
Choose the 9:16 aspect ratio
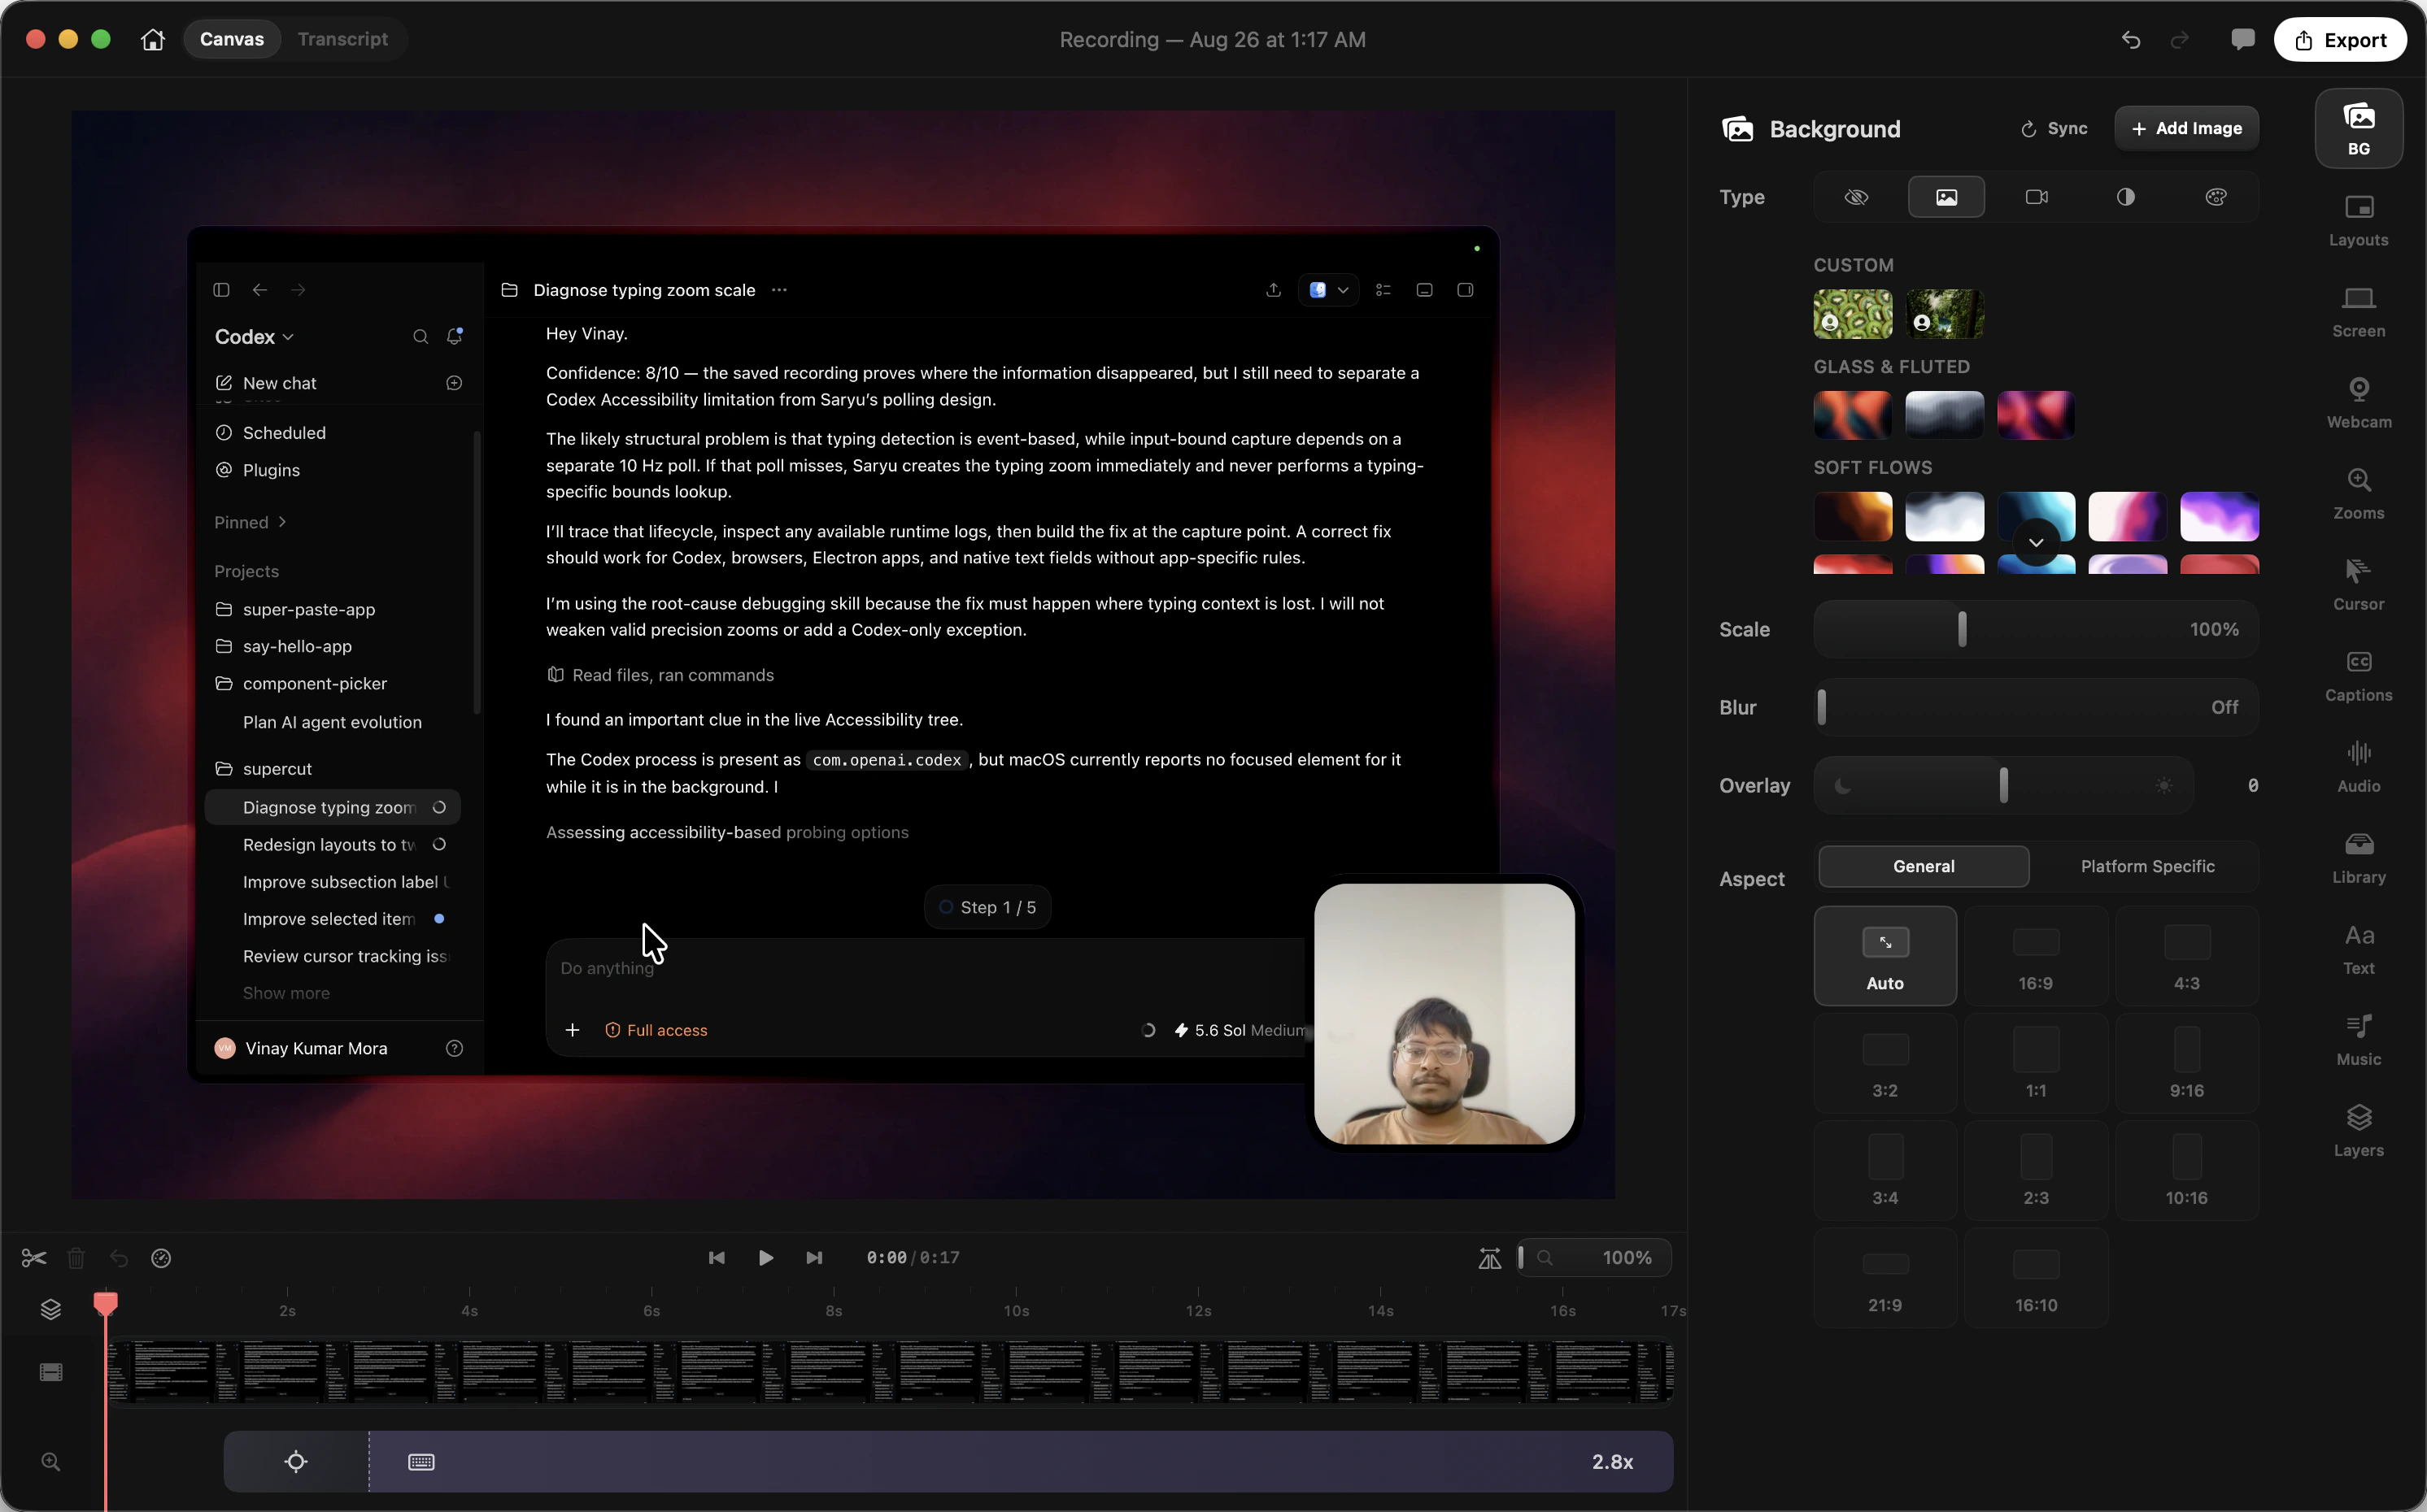pos(2186,1063)
